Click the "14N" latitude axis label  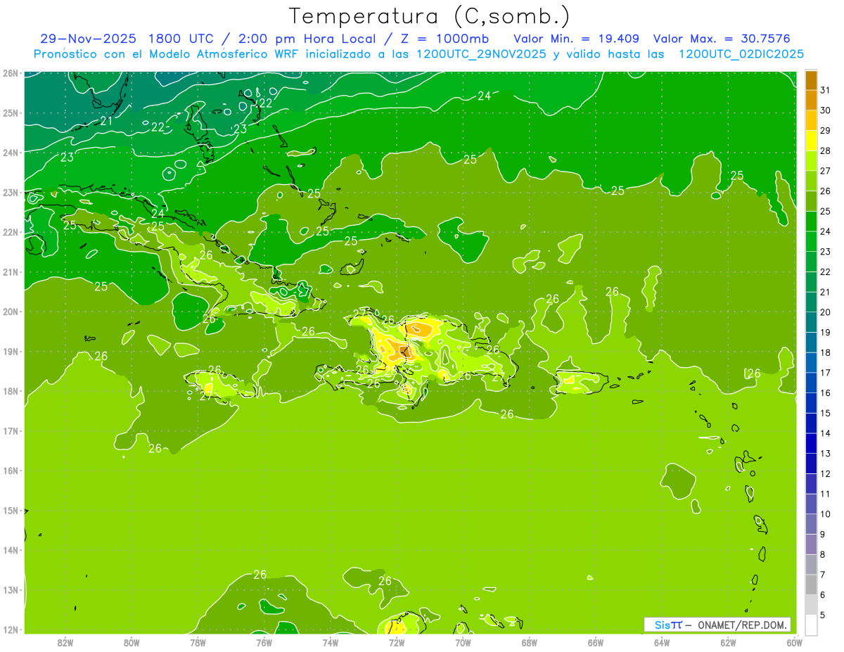[11, 550]
